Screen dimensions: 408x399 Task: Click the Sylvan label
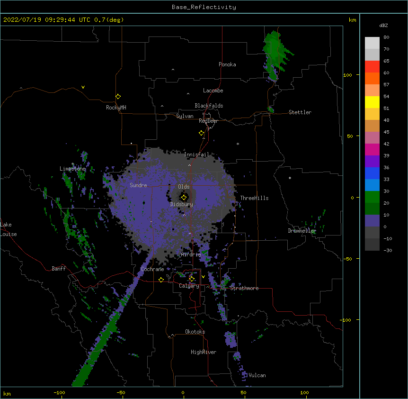185,116
